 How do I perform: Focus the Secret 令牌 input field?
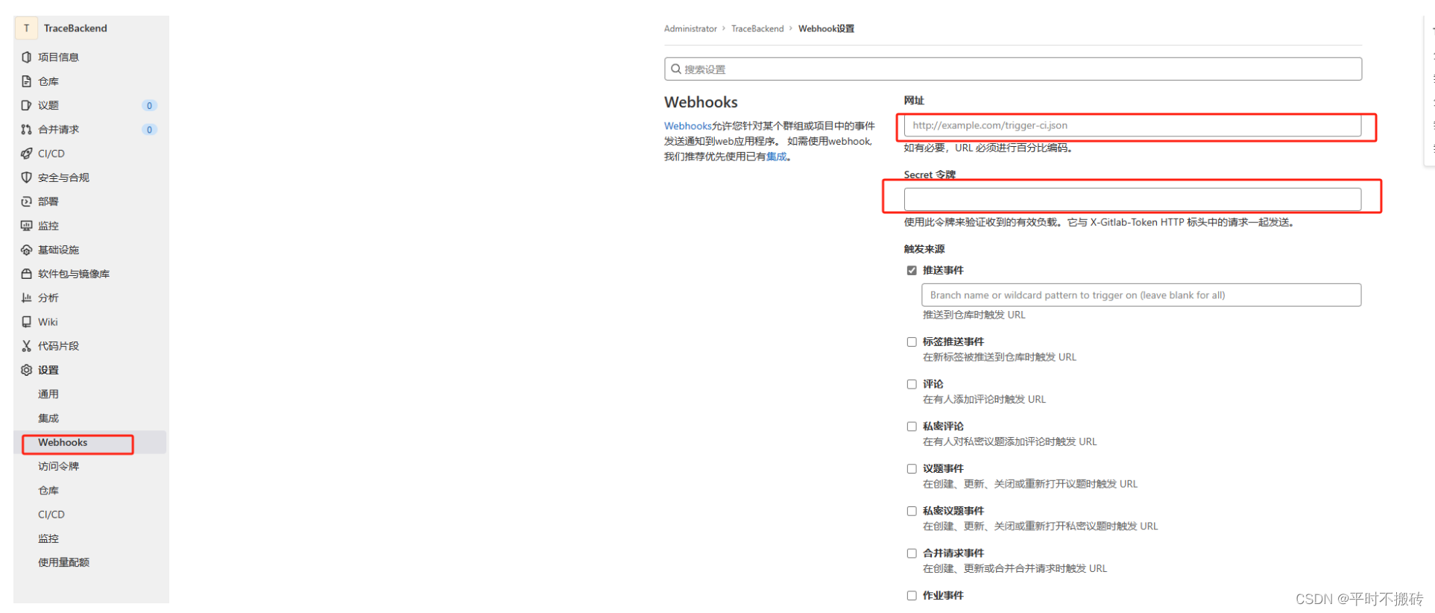click(1132, 199)
